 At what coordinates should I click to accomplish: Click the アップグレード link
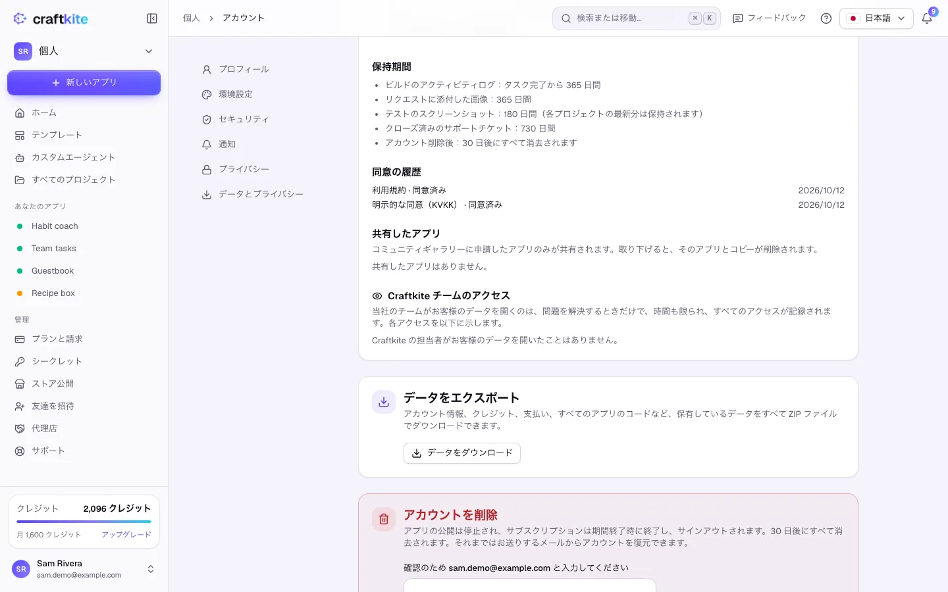(x=126, y=535)
